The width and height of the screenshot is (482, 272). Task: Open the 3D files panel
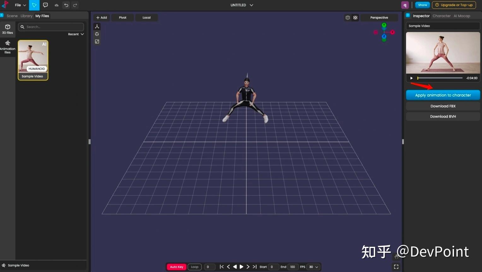coord(8,28)
